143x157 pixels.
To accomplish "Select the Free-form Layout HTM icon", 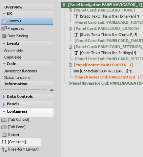I will (x=4, y=150).
